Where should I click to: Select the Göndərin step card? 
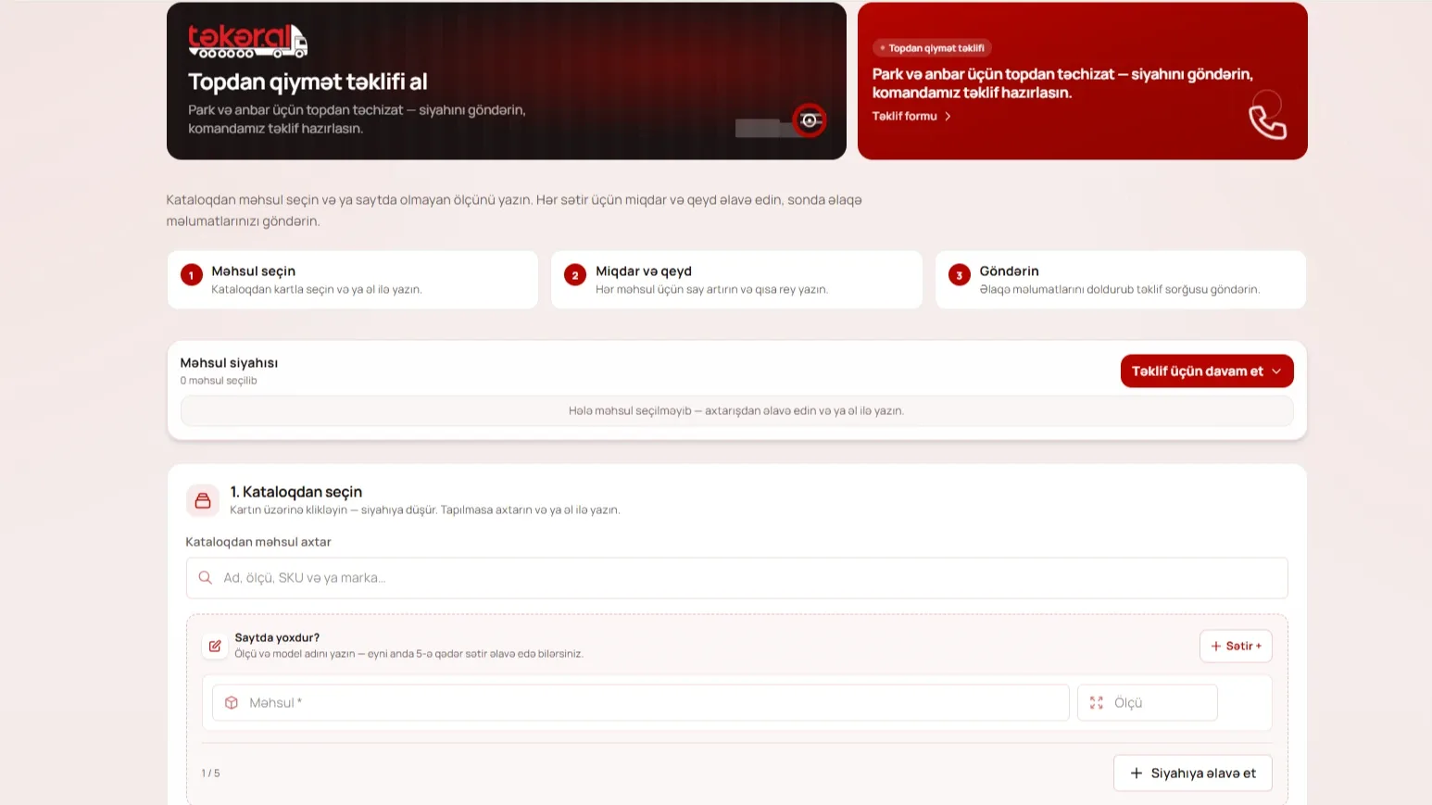pos(1121,280)
